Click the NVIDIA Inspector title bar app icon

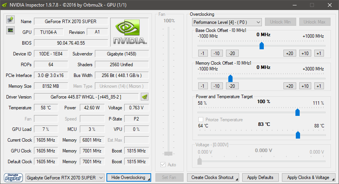(x=5, y=5)
